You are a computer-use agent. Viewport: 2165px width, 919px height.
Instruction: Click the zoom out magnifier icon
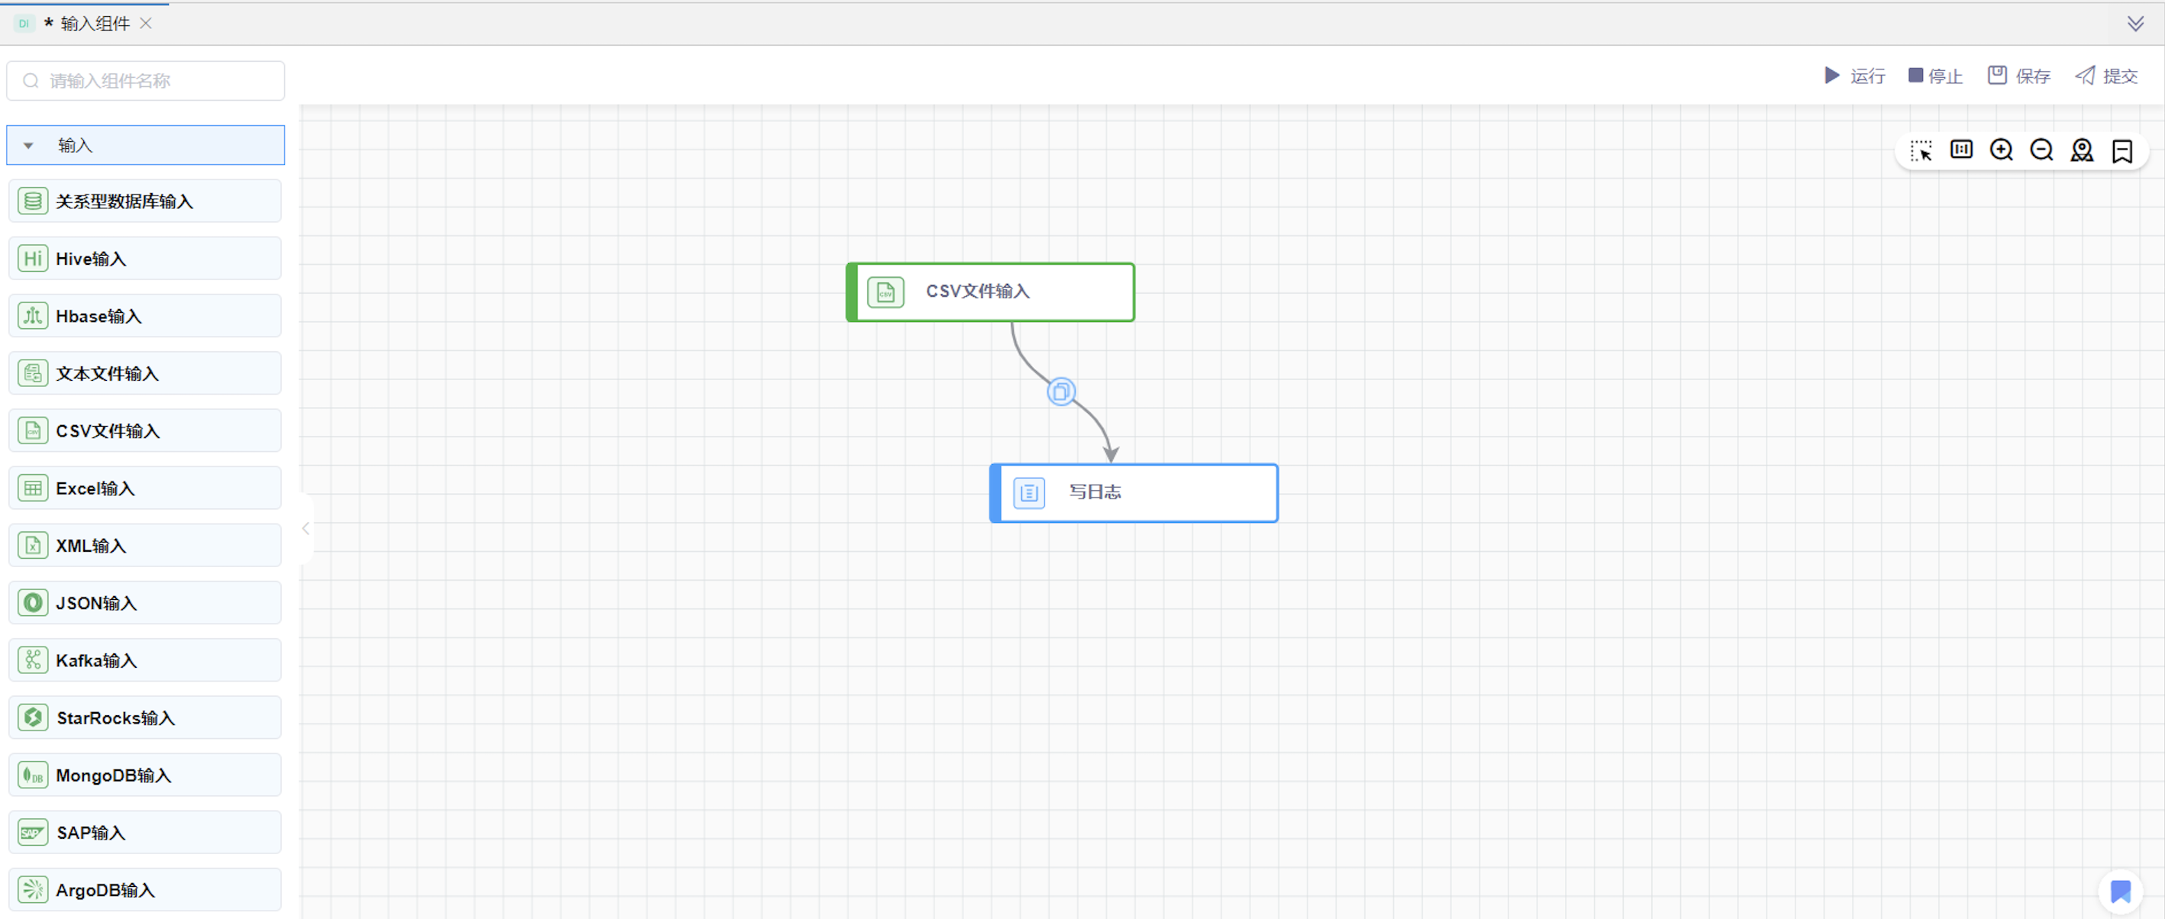2041,150
